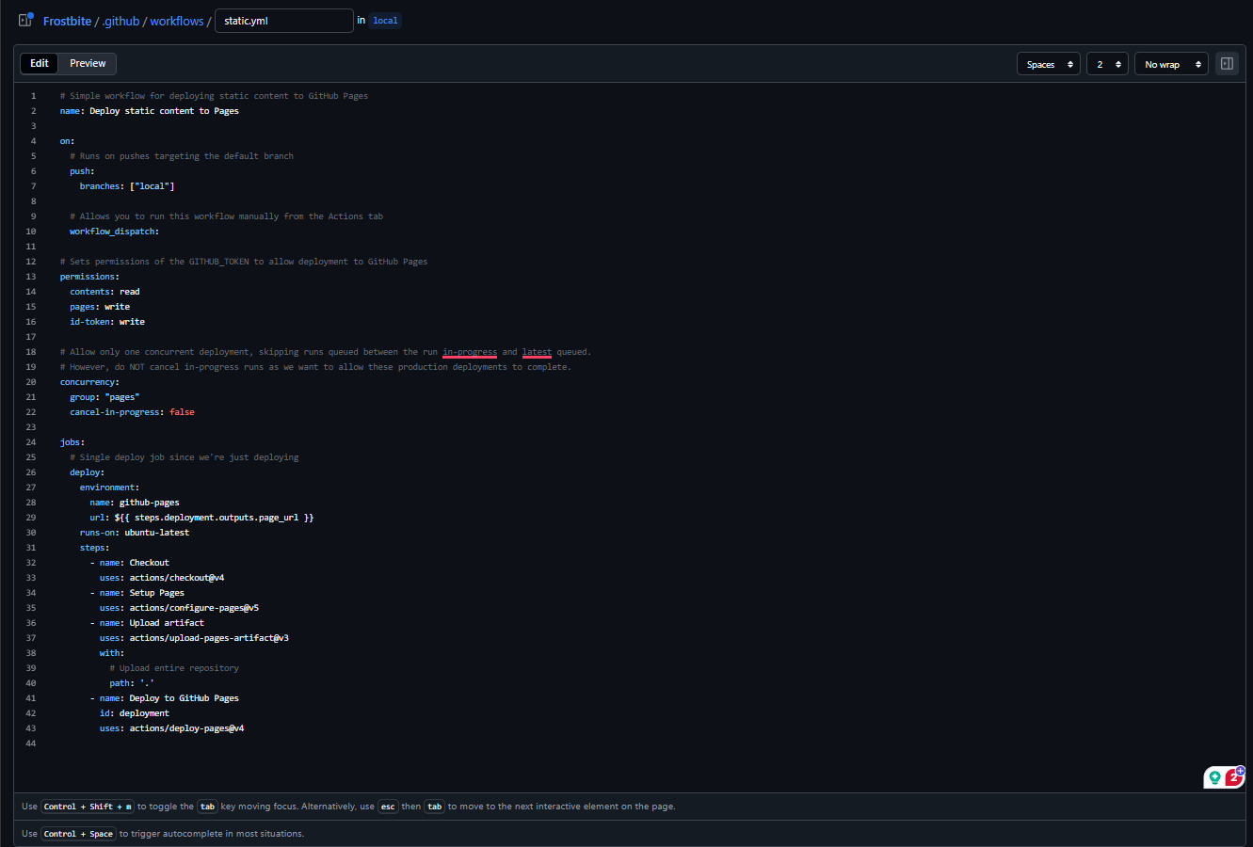Open the Frostbite repository link
The image size is (1253, 847).
(67, 21)
